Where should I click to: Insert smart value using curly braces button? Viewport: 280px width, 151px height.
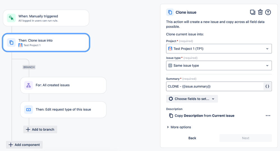click(x=267, y=87)
